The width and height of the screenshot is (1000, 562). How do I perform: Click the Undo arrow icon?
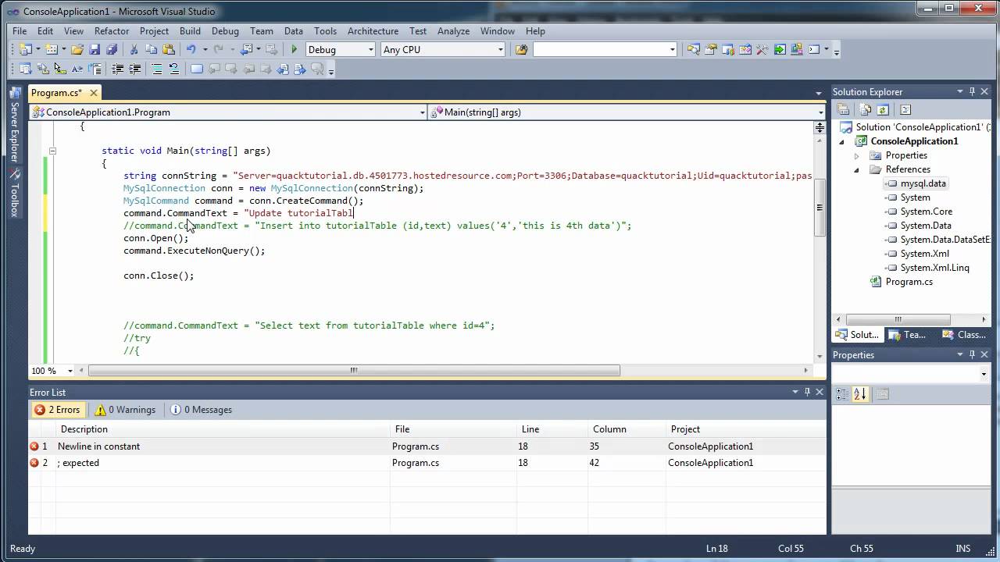coord(191,49)
